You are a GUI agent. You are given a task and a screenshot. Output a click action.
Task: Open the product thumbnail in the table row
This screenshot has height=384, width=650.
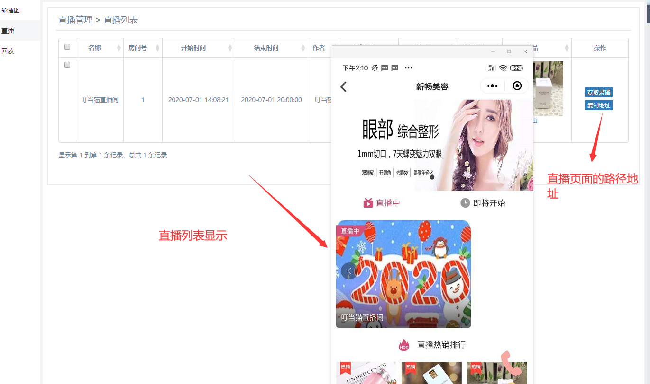pos(548,89)
